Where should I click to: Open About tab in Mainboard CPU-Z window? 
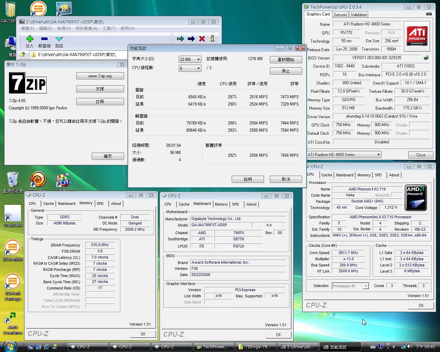tap(252, 204)
